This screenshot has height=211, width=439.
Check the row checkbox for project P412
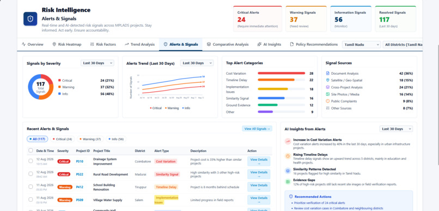[x=31, y=186]
